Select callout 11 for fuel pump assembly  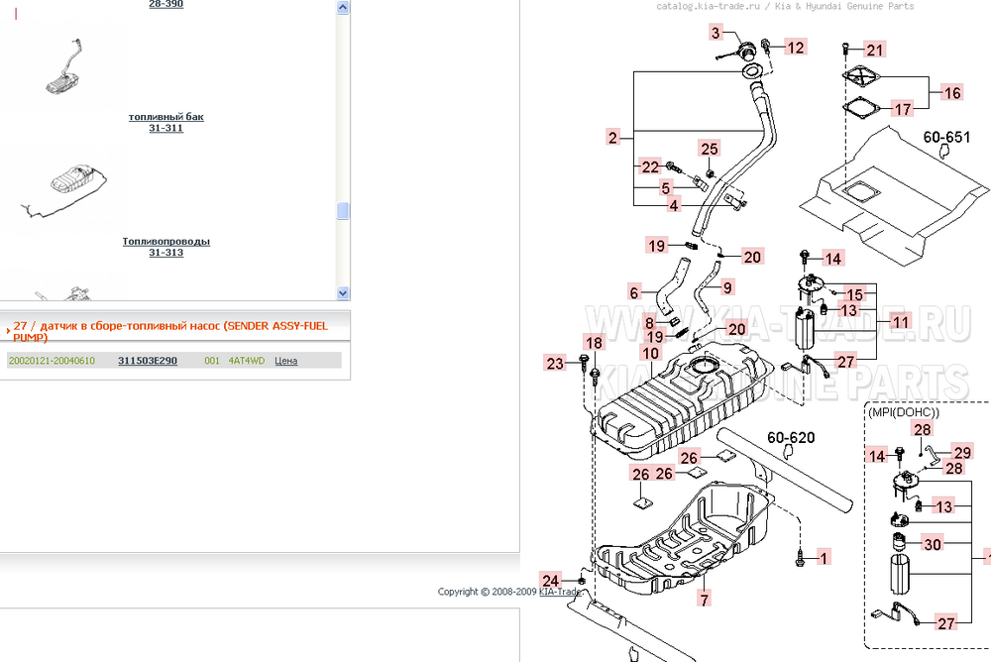(x=900, y=322)
